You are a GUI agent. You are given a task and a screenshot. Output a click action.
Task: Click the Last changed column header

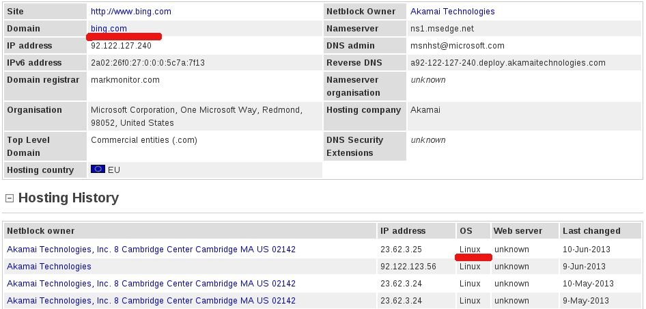pos(591,231)
